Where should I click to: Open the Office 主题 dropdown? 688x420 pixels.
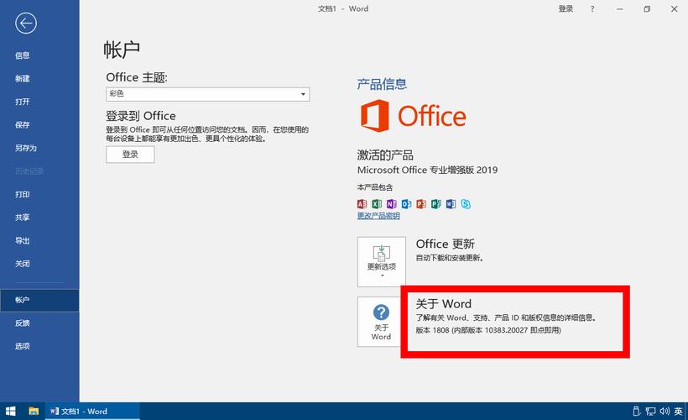(207, 94)
